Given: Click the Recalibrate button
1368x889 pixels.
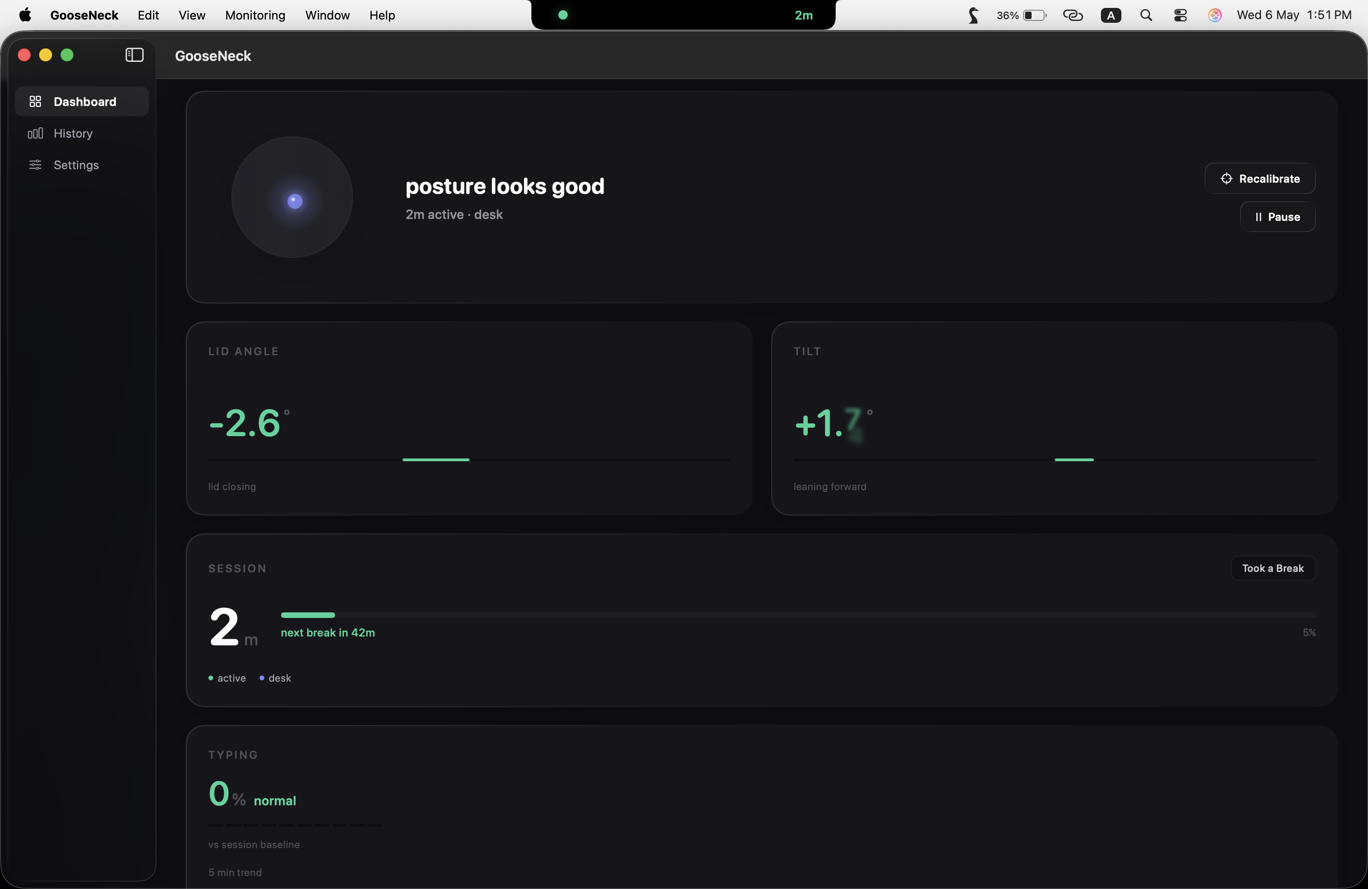Looking at the screenshot, I should click(1260, 179).
